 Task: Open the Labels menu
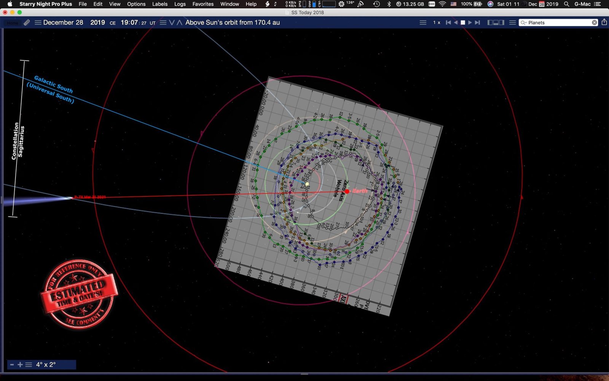160,4
